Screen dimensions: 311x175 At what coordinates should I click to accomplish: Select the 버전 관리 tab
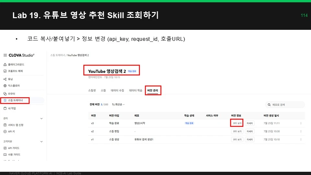click(153, 90)
